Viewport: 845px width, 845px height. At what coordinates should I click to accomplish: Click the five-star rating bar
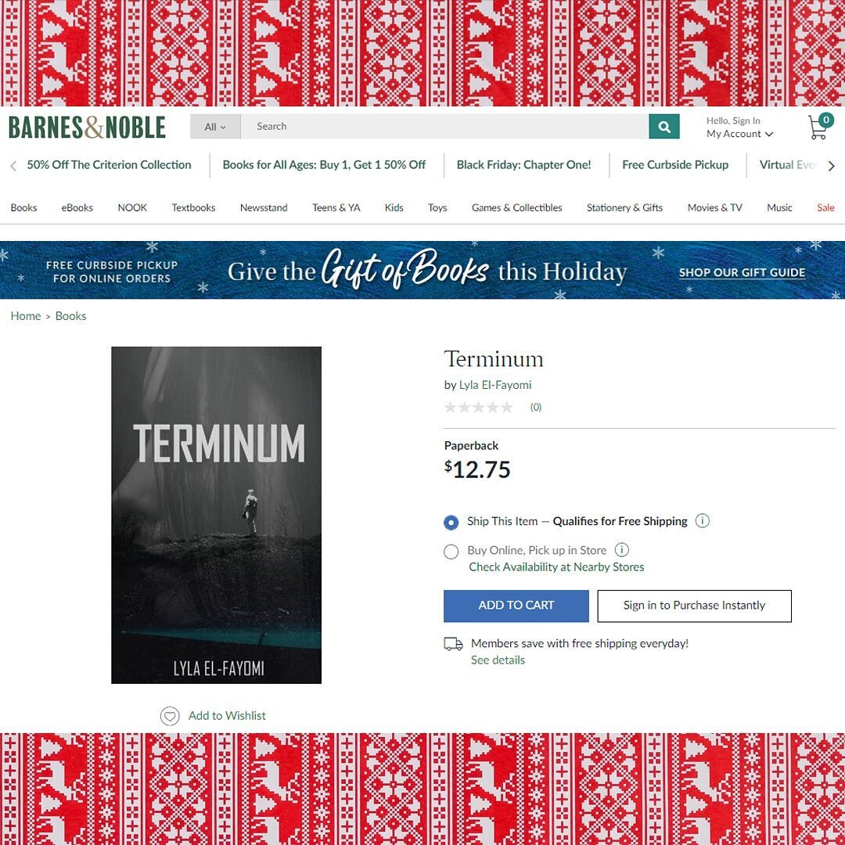478,408
